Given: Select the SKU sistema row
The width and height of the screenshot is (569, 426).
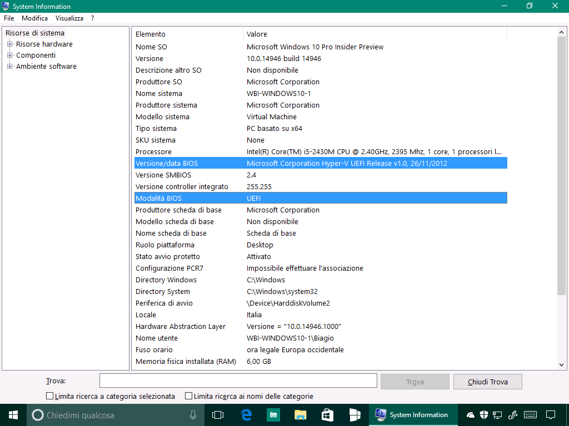Looking at the screenshot, I should pyautogui.click(x=321, y=140).
